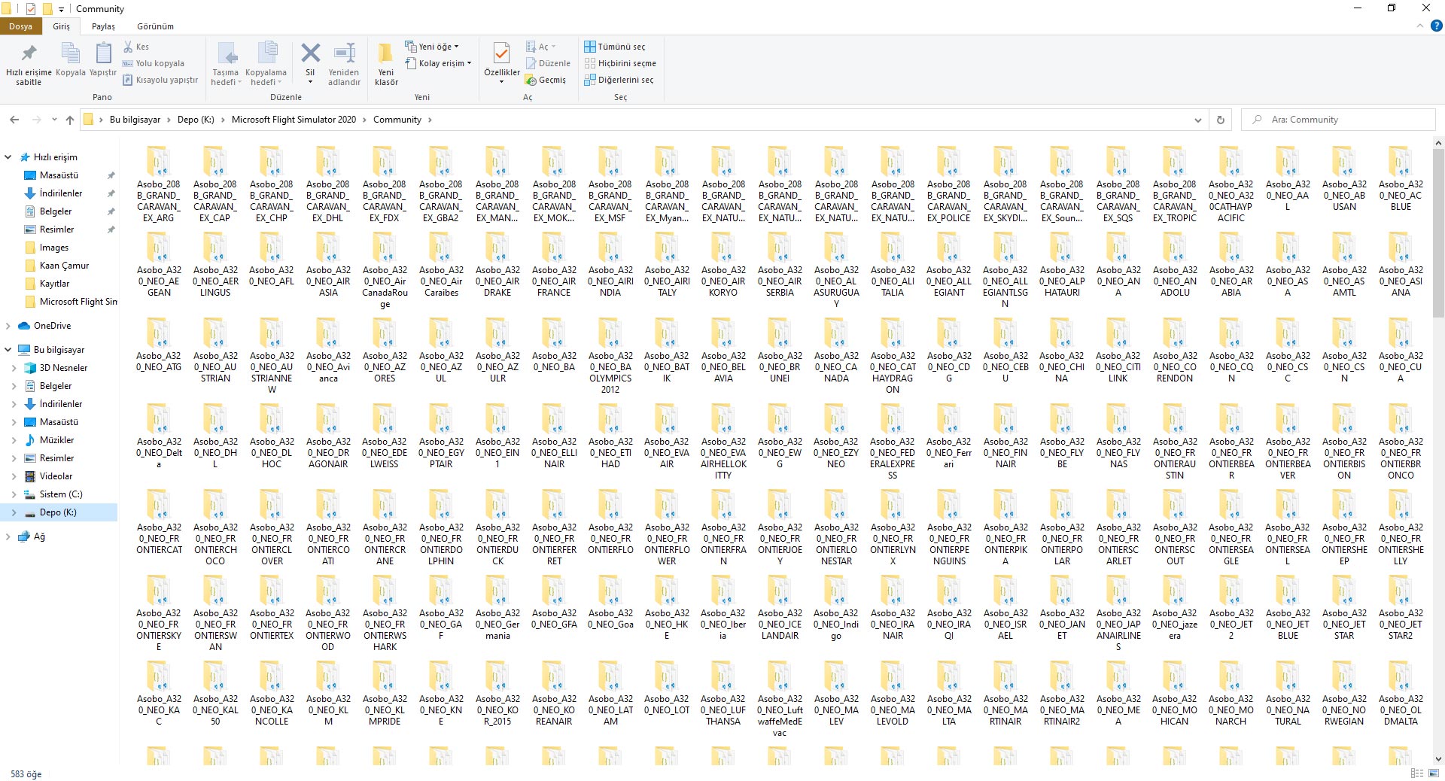The height and width of the screenshot is (781, 1445).
Task: Open the Dosya menu tab
Action: [21, 26]
